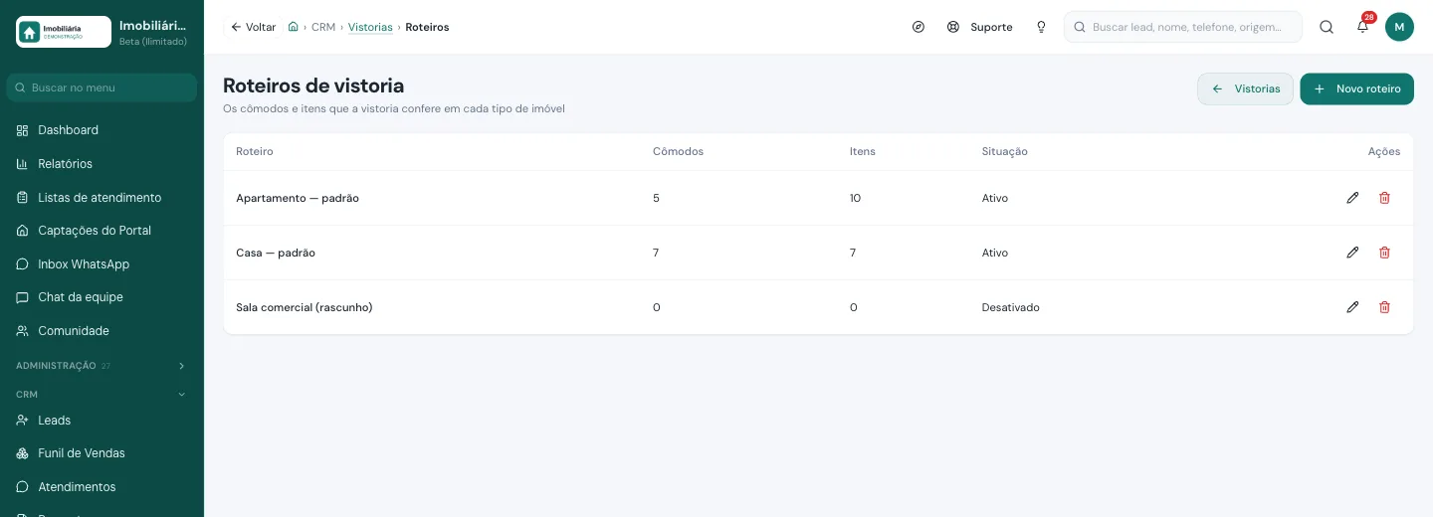Click the Apartamento rooms count 5
The width and height of the screenshot is (1433, 517).
click(656, 198)
